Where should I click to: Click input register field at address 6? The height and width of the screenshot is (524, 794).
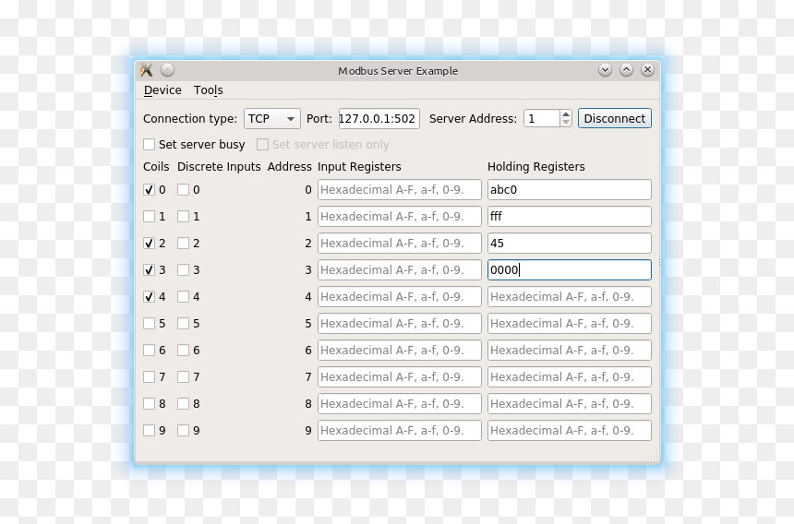400,350
